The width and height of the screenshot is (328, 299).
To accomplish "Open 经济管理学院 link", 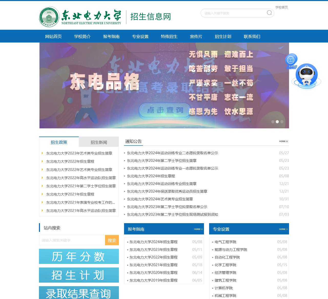I will 225,273.
